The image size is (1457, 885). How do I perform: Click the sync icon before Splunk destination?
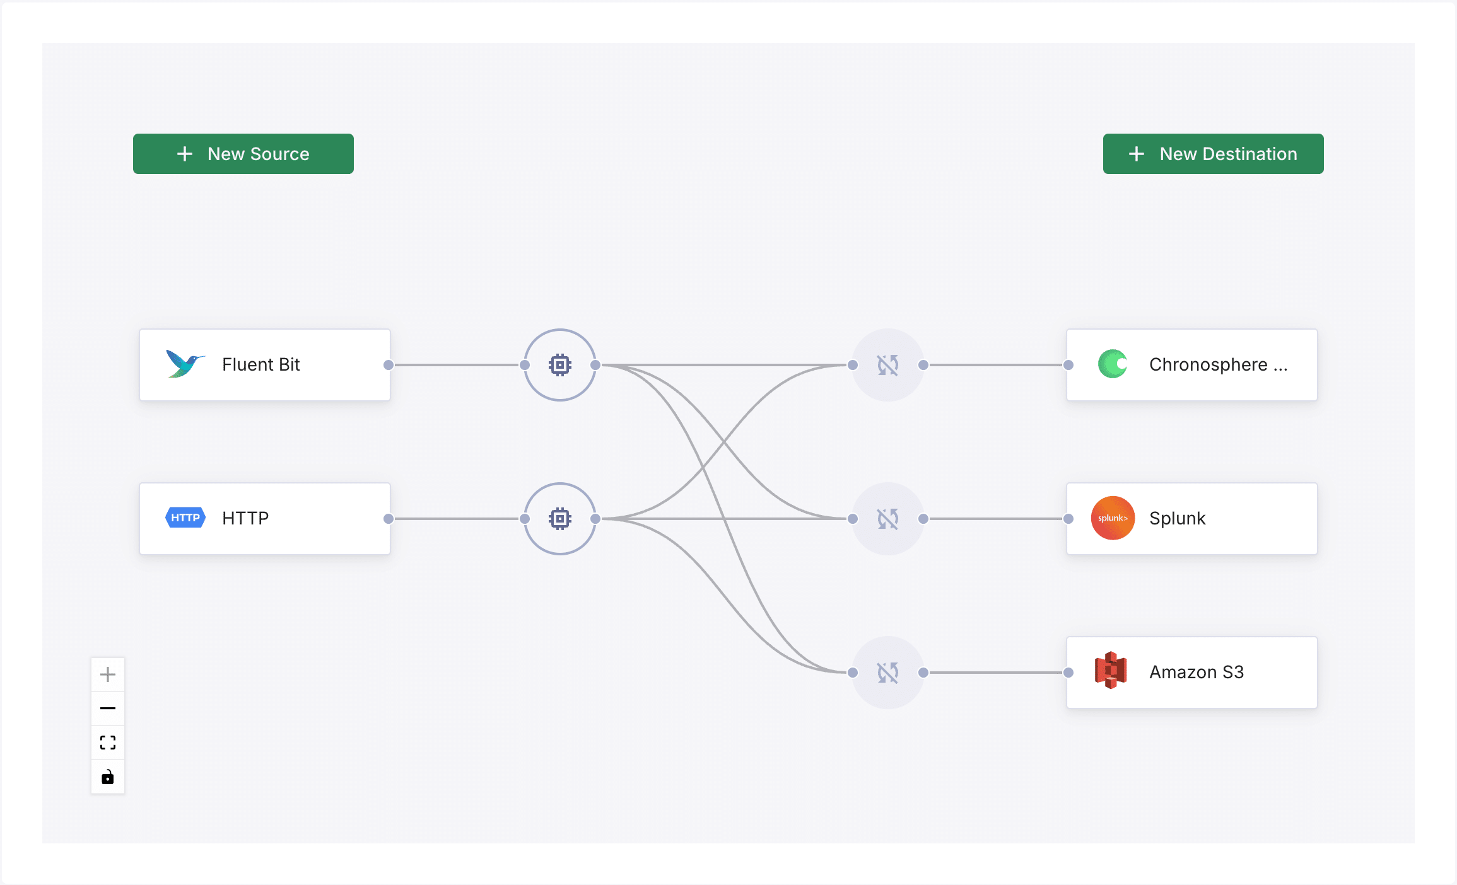(x=887, y=519)
